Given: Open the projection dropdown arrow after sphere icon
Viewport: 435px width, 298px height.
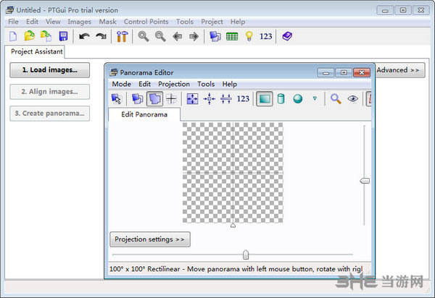Looking at the screenshot, I should [x=314, y=99].
